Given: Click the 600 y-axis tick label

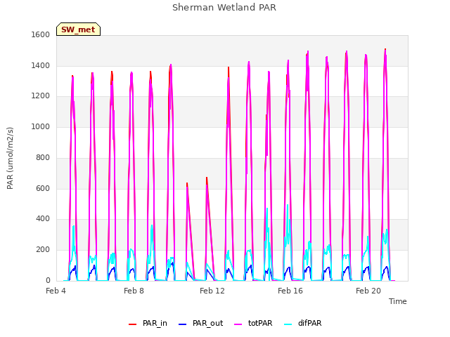Looking at the screenshot, I should tap(43, 189).
